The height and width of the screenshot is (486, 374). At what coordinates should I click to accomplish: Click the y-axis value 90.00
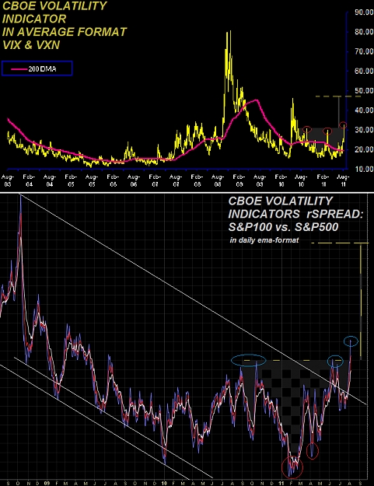tap(364, 12)
